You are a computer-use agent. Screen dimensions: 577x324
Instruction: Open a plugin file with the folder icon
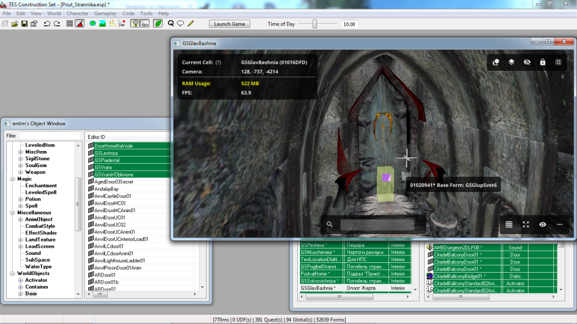click(x=15, y=24)
